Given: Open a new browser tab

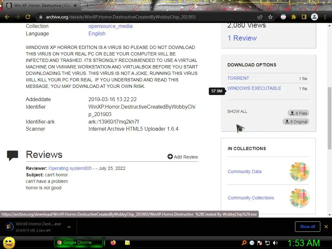Looking at the screenshot, I should click(87, 6).
